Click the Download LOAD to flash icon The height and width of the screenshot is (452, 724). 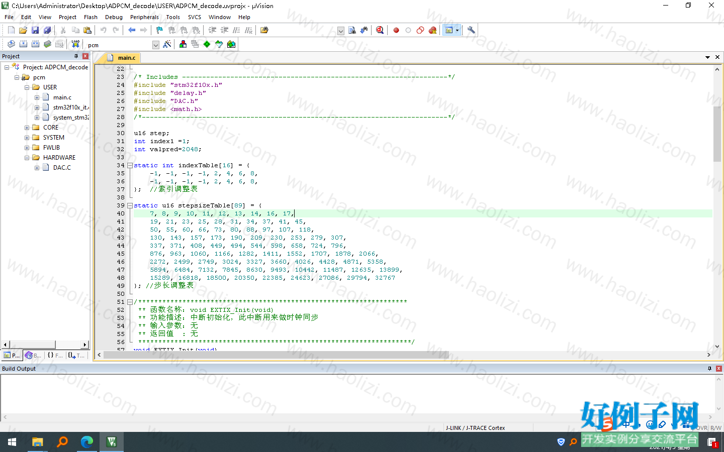[x=75, y=44]
